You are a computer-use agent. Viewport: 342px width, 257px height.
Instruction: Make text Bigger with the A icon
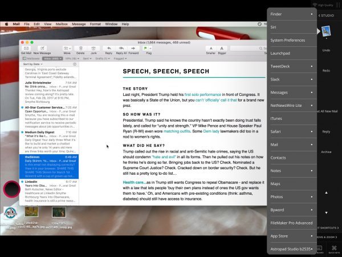(222, 49)
